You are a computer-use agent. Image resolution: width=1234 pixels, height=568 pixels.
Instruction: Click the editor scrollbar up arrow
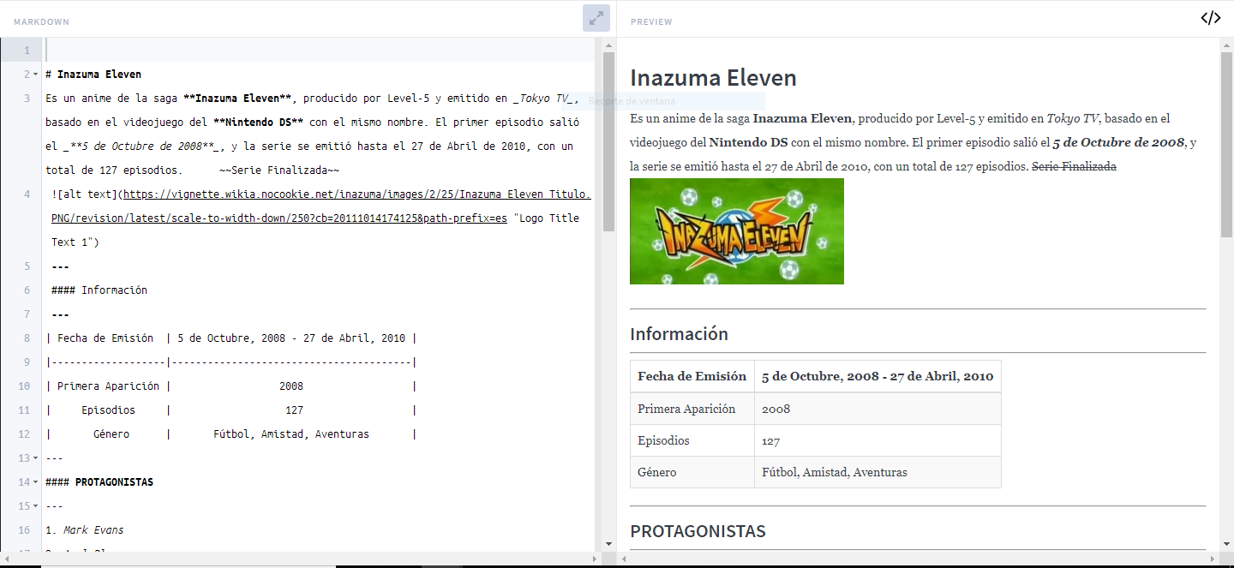tap(608, 44)
